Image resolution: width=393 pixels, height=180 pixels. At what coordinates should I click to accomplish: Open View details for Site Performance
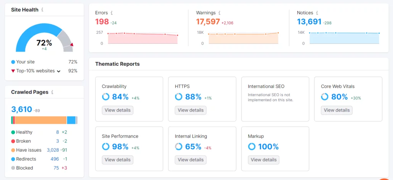117,160
